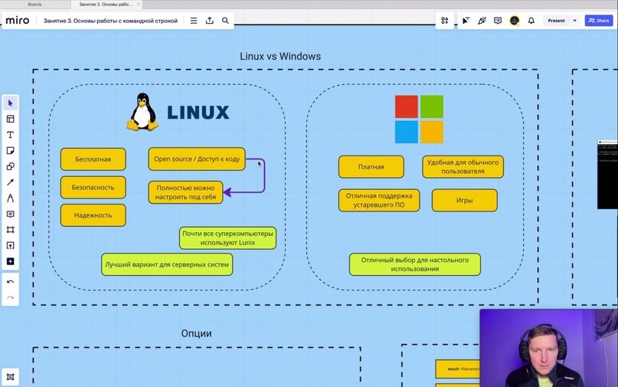
Task: Open the templates tool in sidebar
Action: pyautogui.click(x=10, y=119)
